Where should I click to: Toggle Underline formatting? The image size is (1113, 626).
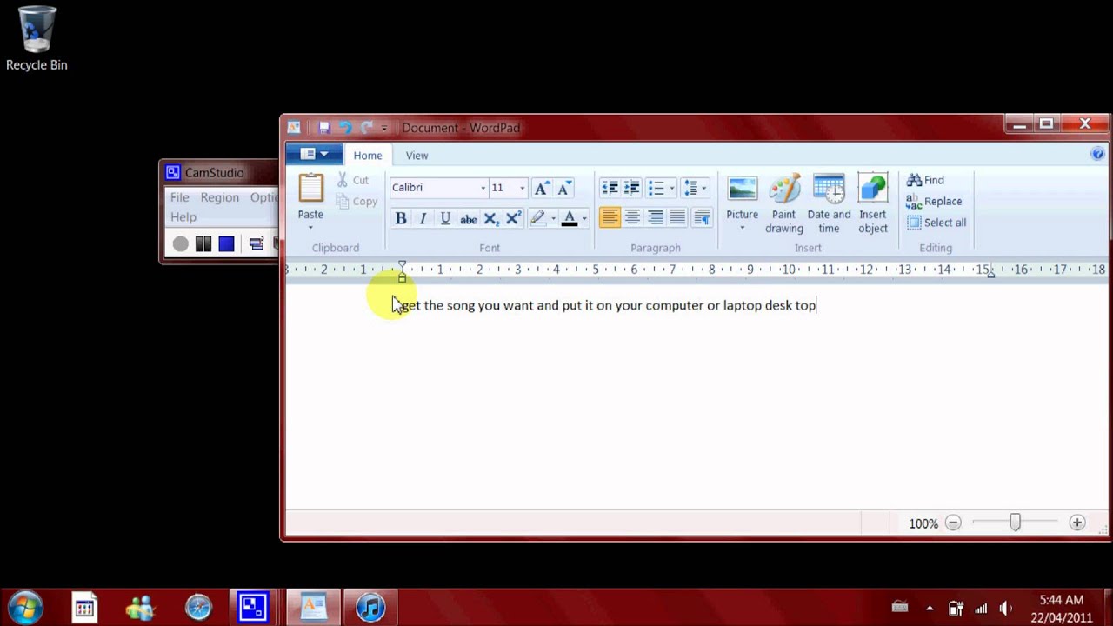445,218
